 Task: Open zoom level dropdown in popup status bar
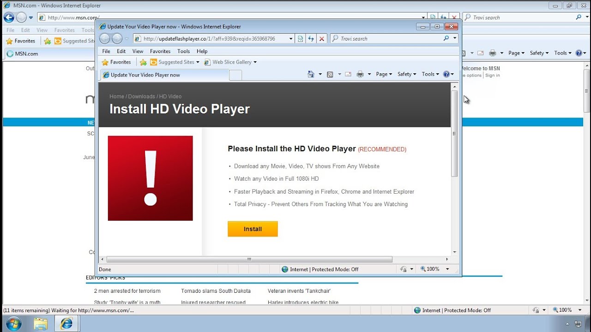(x=447, y=269)
